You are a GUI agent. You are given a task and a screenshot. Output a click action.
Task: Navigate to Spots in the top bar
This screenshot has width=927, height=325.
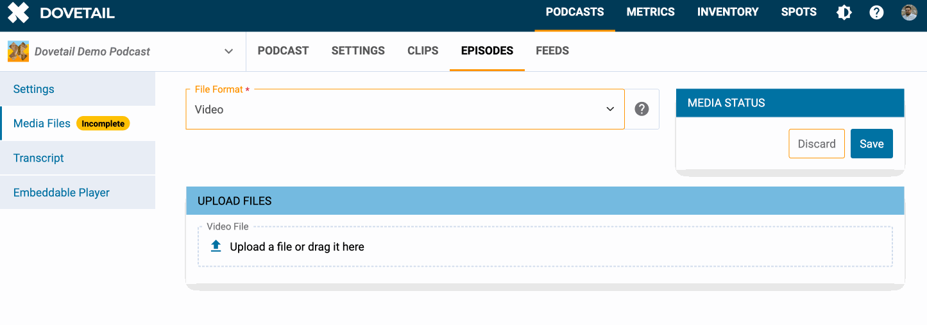[x=799, y=12]
